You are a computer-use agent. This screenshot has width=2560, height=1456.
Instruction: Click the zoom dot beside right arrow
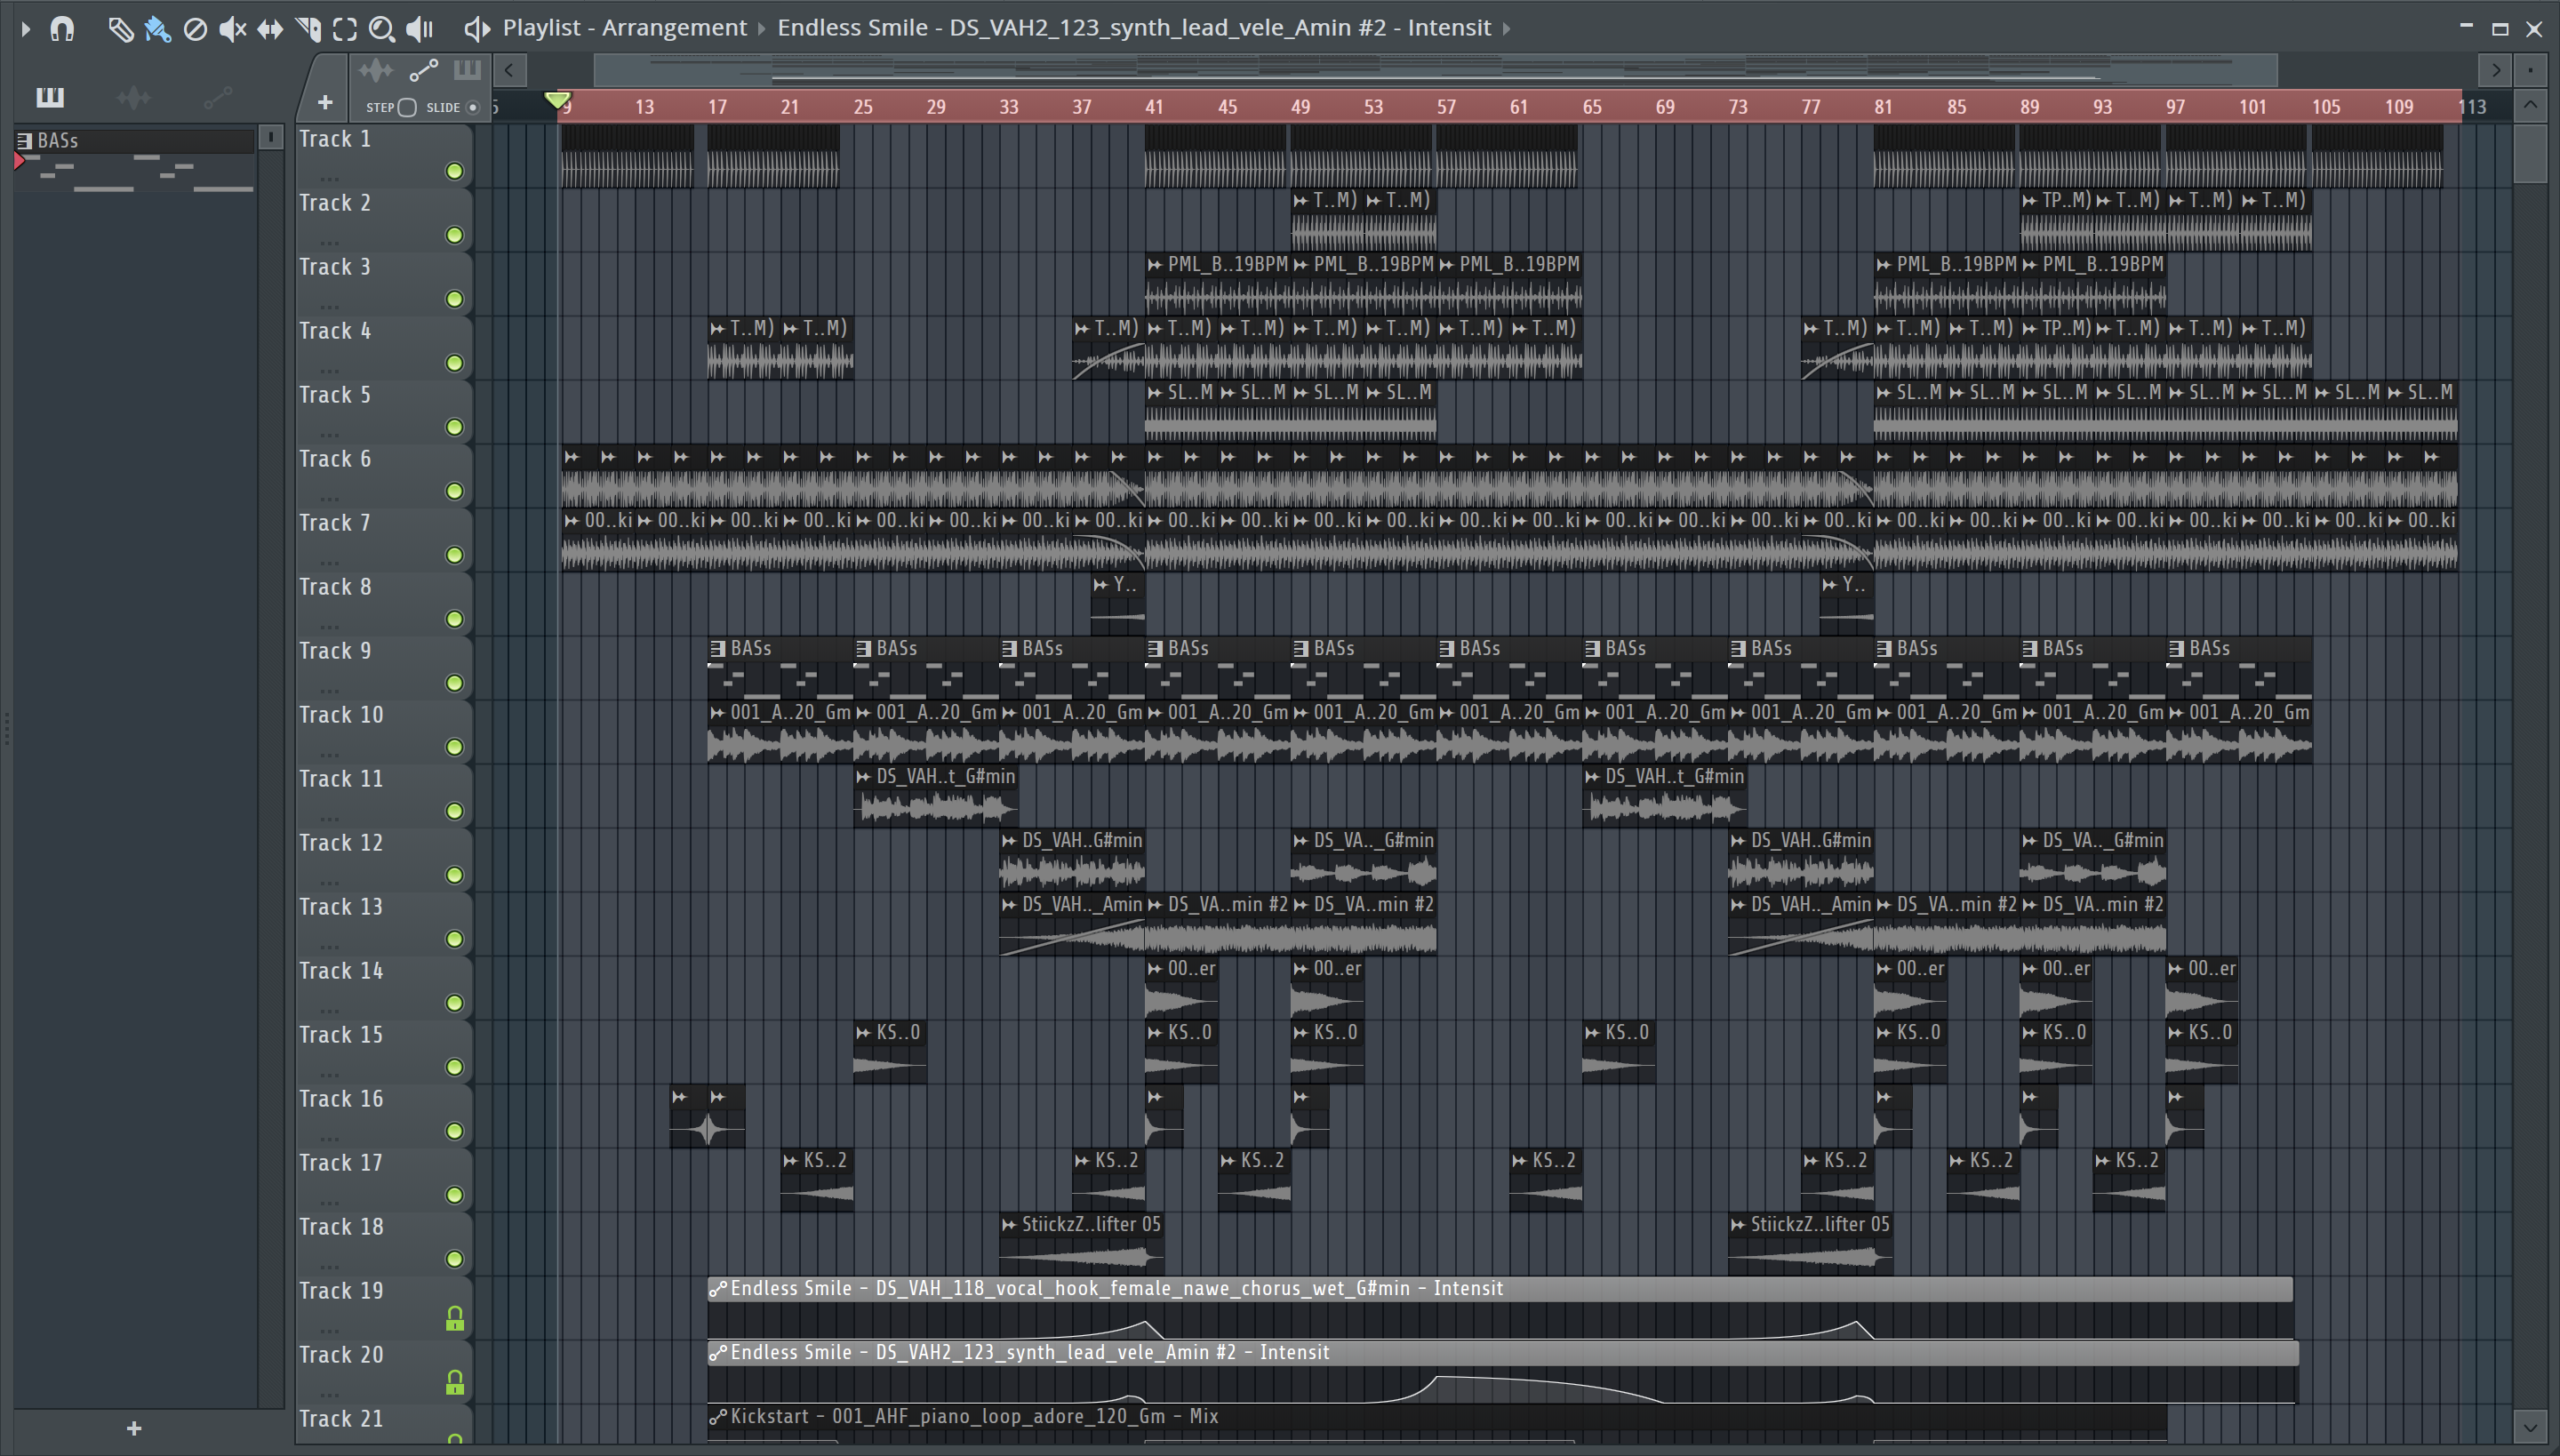click(2530, 70)
